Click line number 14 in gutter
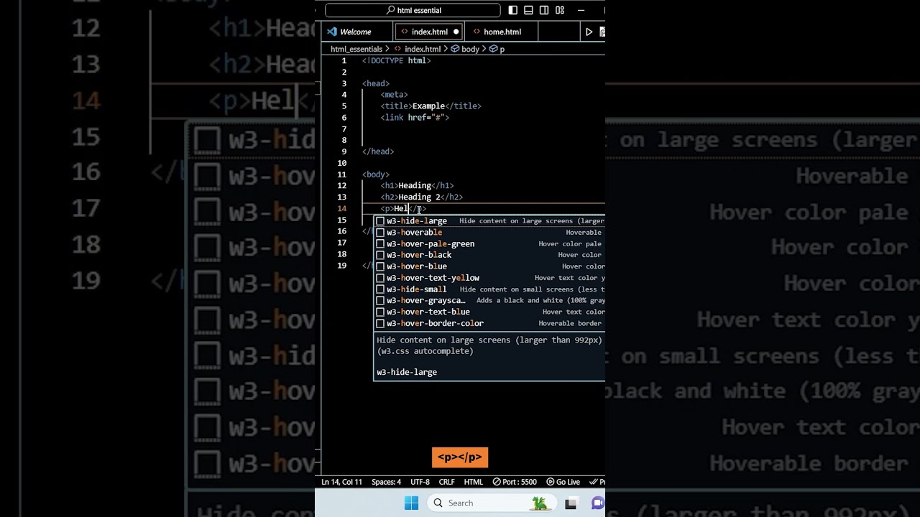 tap(342, 208)
